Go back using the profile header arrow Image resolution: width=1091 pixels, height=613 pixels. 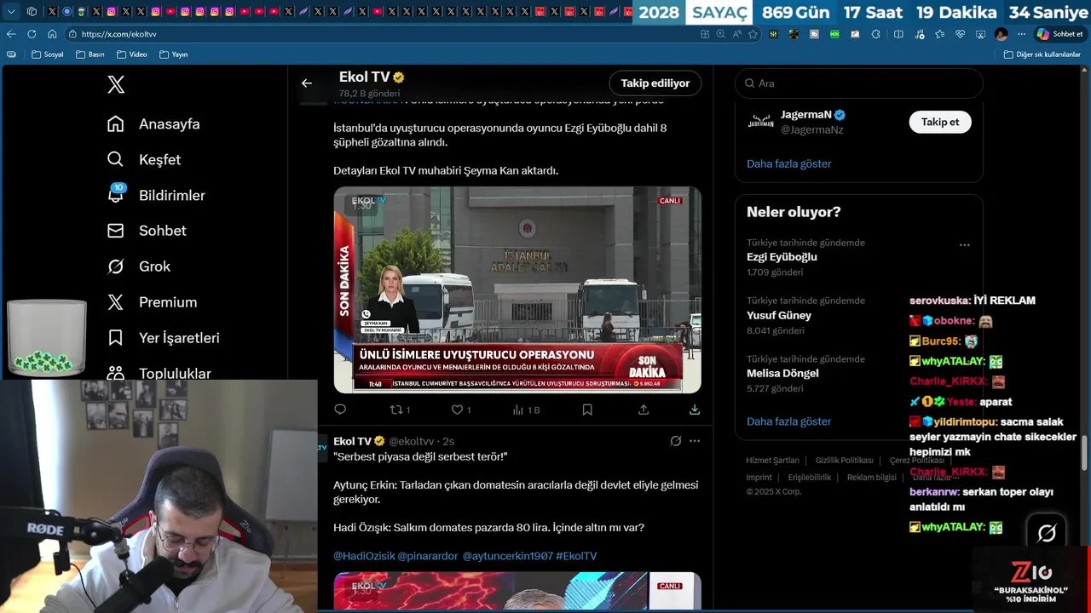coord(307,83)
